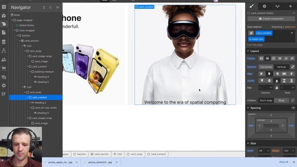Close the Navigator panel

point(58,7)
